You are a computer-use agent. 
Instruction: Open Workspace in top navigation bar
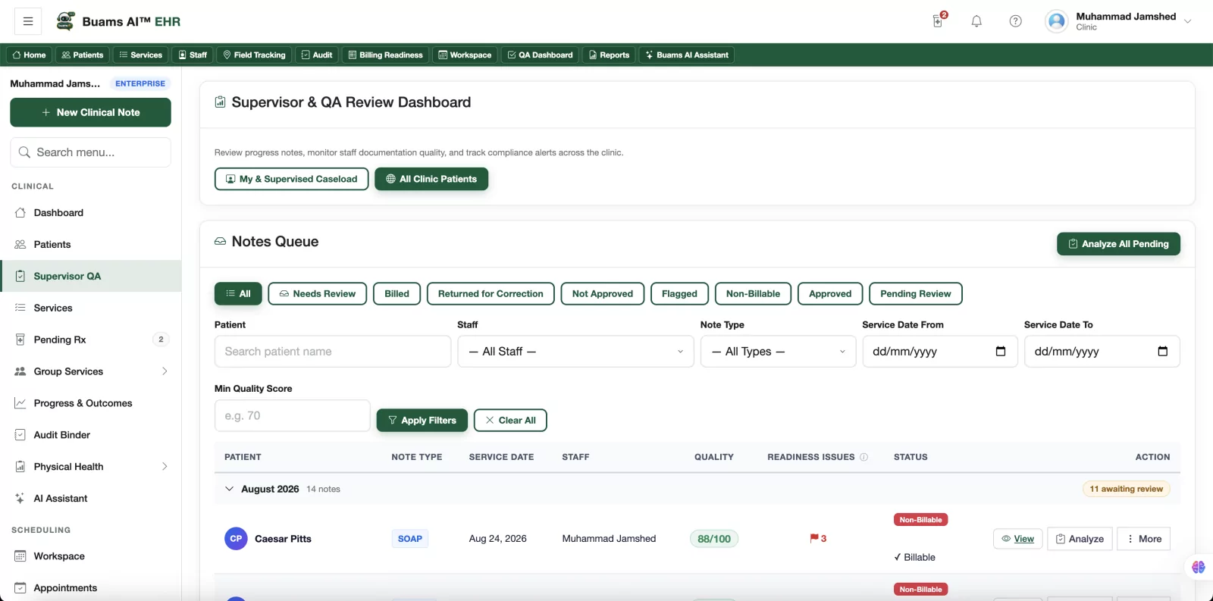(465, 55)
